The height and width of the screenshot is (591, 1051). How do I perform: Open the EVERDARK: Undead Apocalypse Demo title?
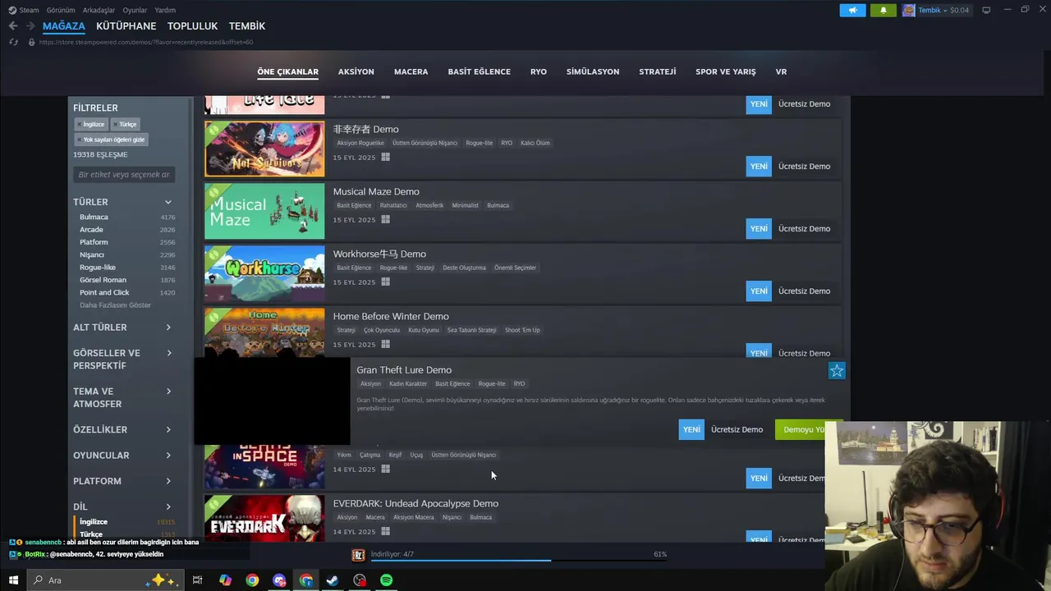pos(415,504)
